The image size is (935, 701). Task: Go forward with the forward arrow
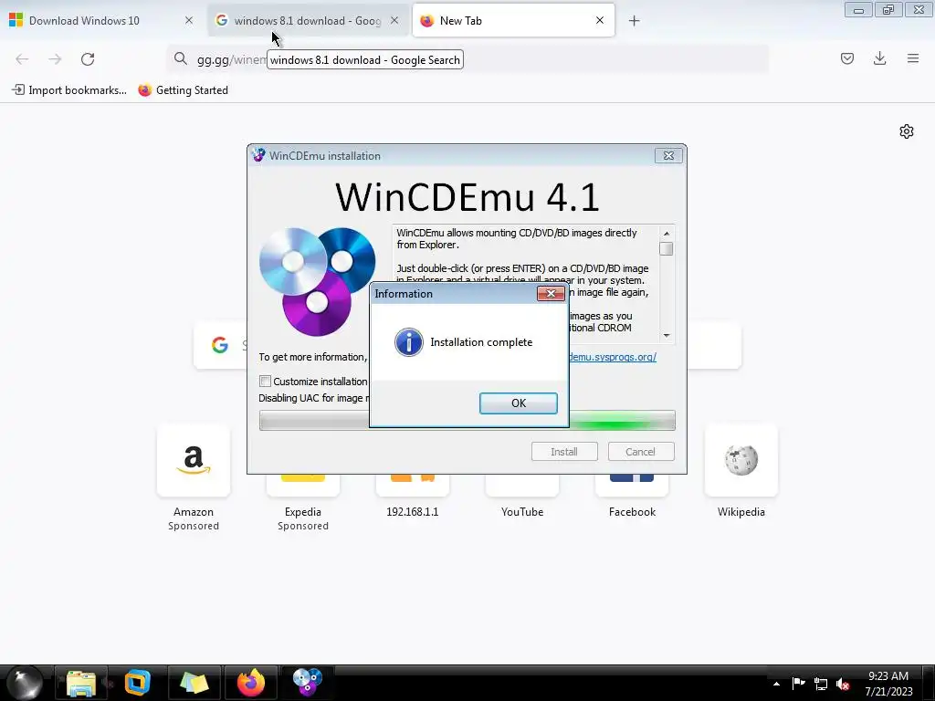click(x=55, y=59)
